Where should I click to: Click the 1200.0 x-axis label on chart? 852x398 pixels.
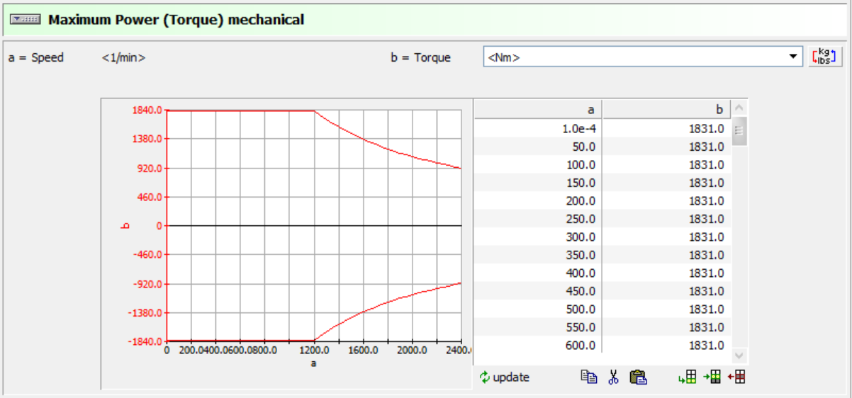314,350
